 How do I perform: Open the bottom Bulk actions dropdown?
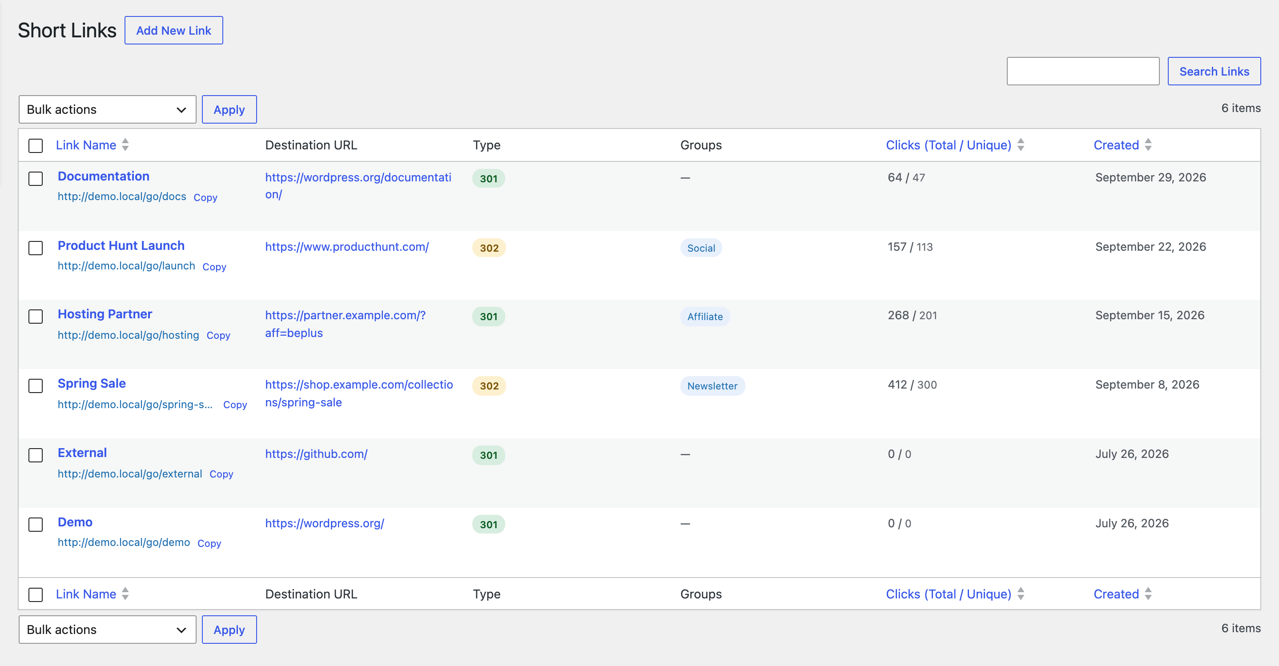[x=107, y=629]
